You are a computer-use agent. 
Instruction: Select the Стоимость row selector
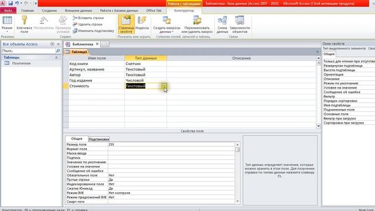66,86
